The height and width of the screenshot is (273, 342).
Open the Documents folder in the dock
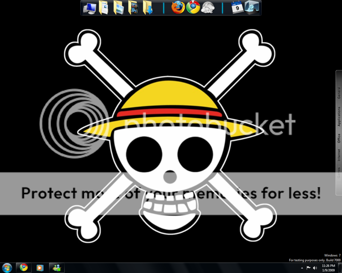tap(104, 8)
